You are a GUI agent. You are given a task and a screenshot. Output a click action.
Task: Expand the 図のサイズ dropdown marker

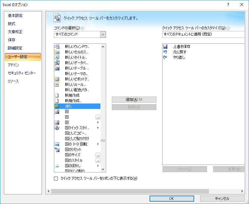click(x=98, y=155)
